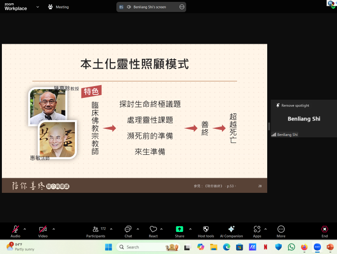Image resolution: width=337 pixels, height=254 pixels.
Task: Open the Apps icon in toolbar
Action: point(257,230)
